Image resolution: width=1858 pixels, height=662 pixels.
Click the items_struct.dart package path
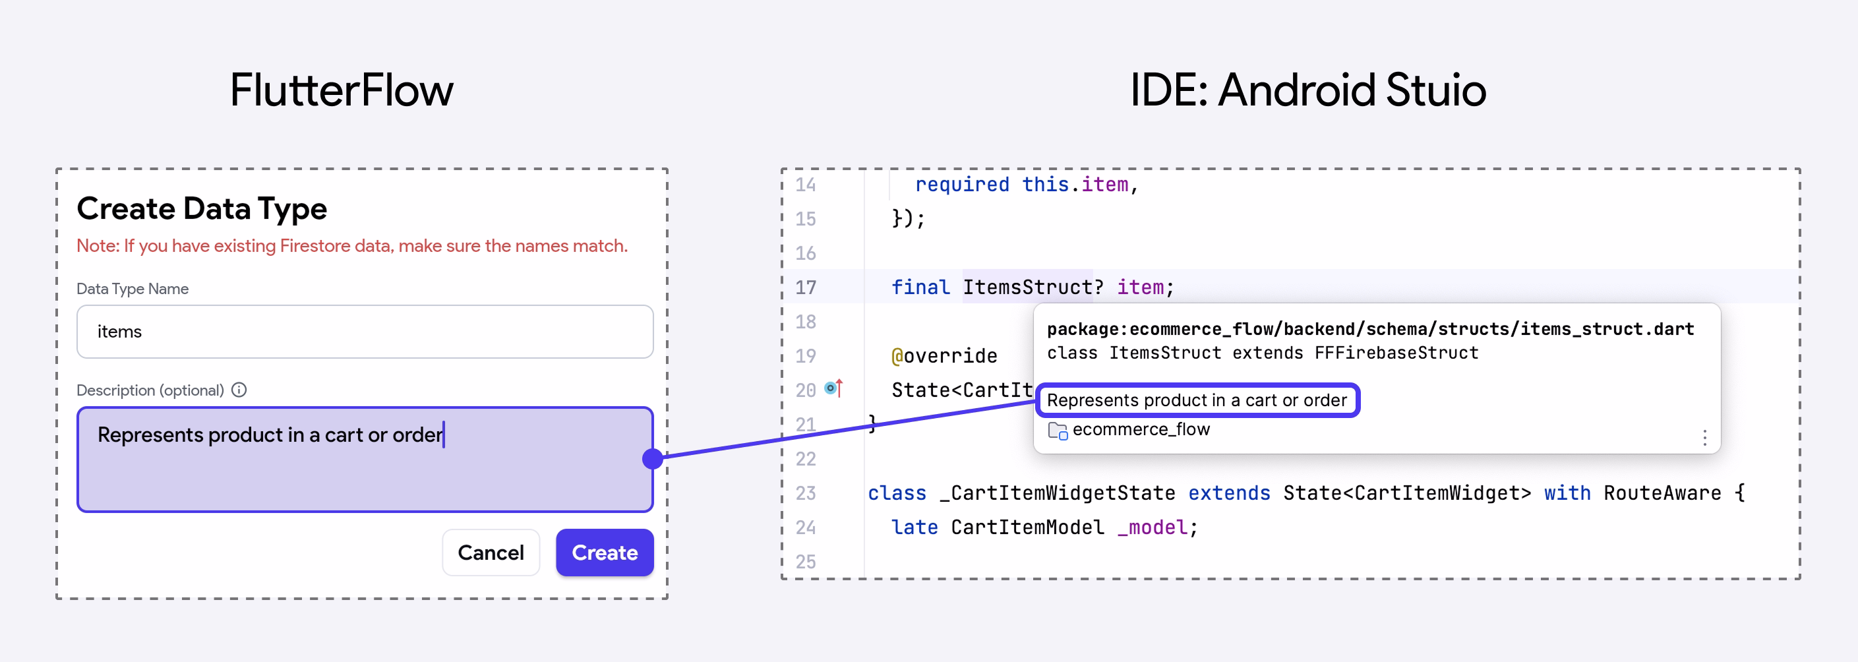tap(1369, 329)
